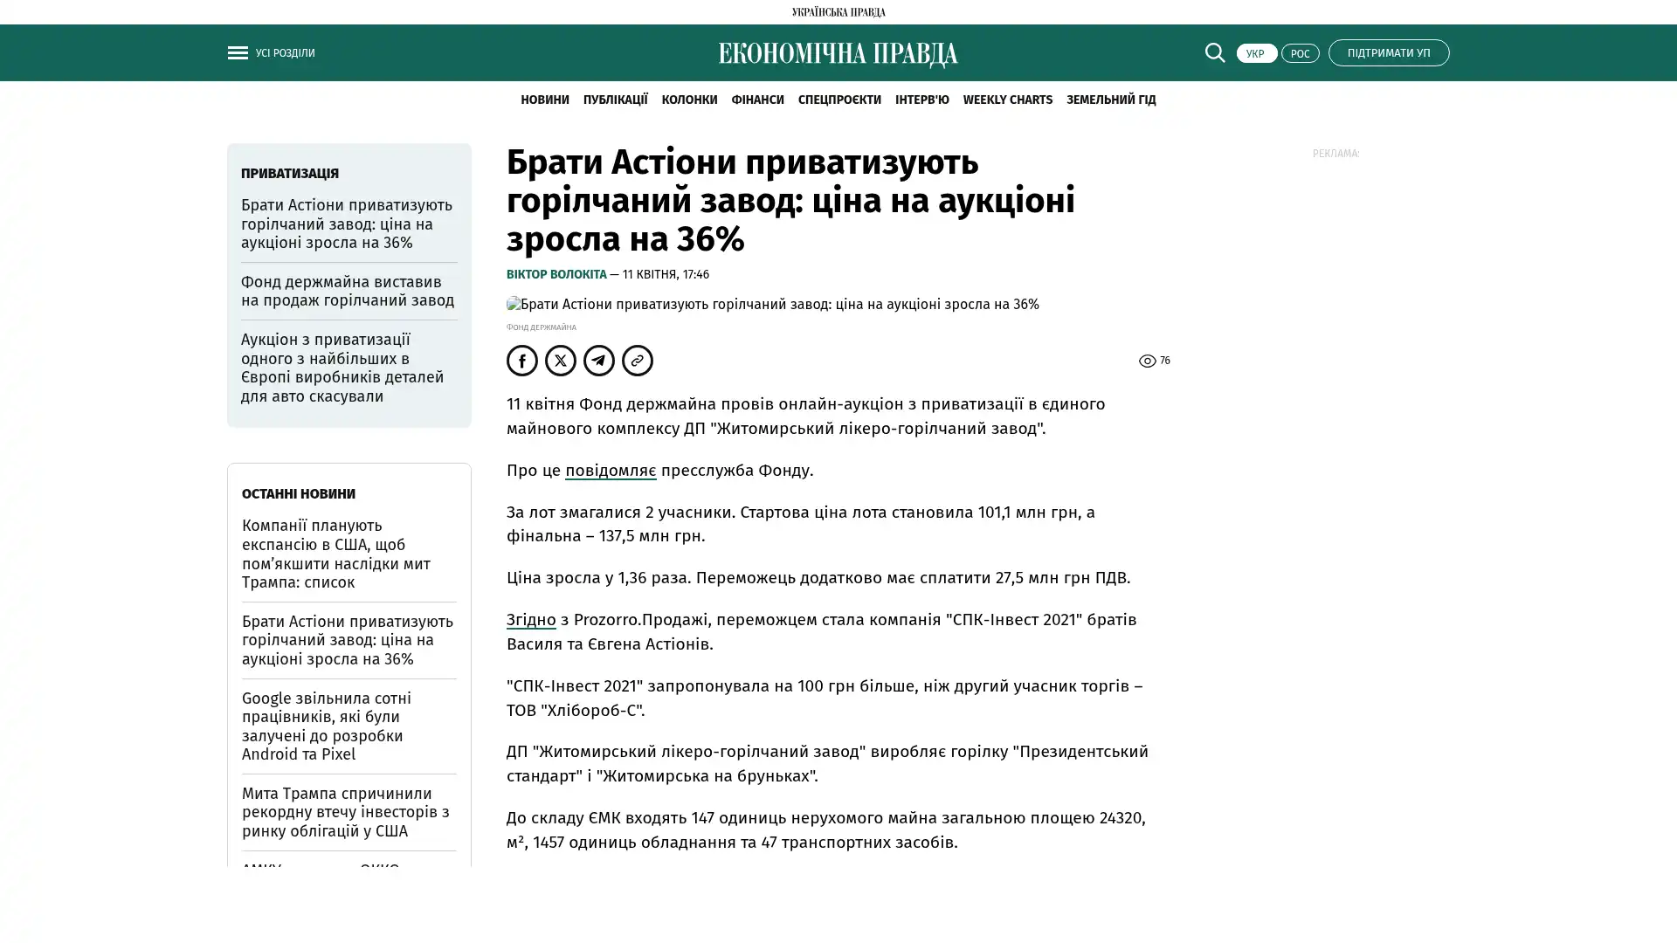This screenshot has height=943, width=1677.
Task: Open ПРИВАТИЗАЦІЯ topic heading
Action: tap(290, 174)
